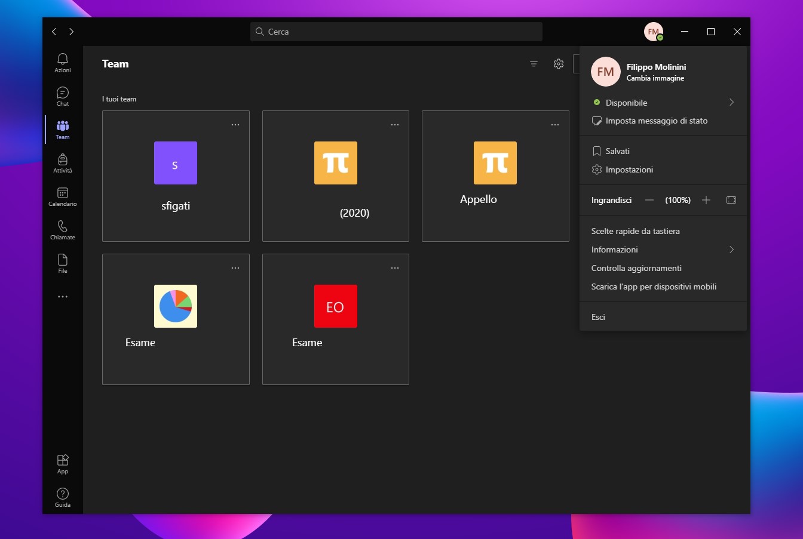Maximize the Teams window
Image resolution: width=803 pixels, height=539 pixels.
coord(711,32)
